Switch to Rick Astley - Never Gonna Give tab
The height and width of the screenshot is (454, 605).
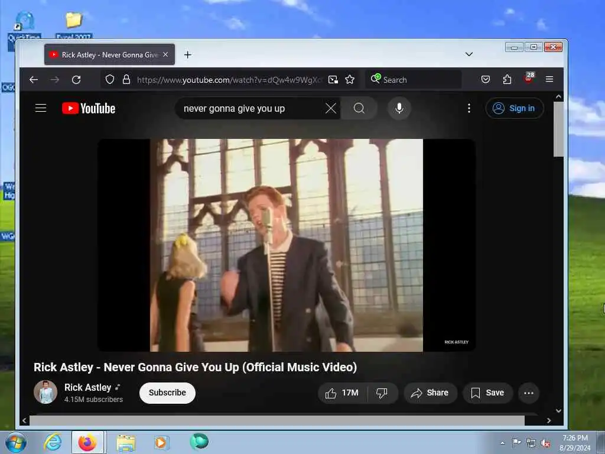click(x=109, y=54)
